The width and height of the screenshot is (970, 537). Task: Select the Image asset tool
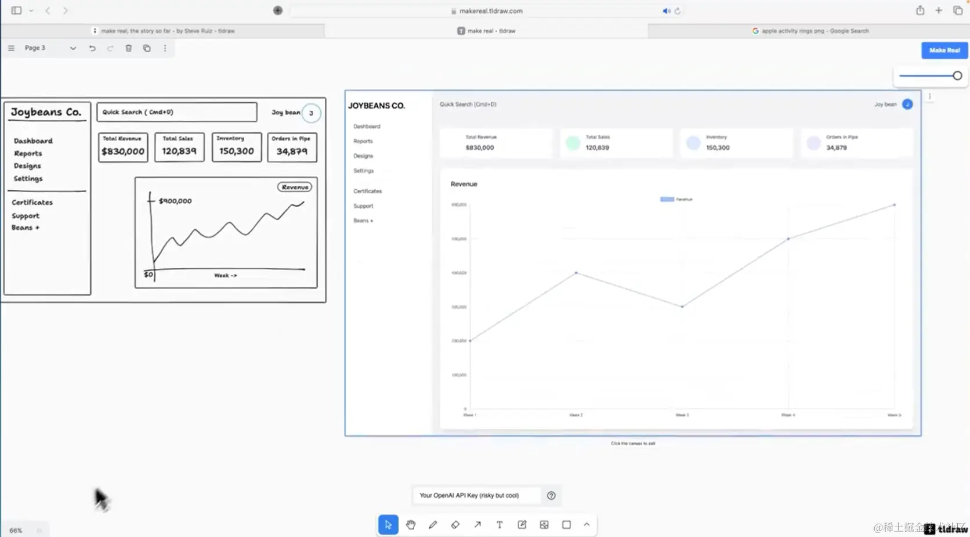coord(544,525)
